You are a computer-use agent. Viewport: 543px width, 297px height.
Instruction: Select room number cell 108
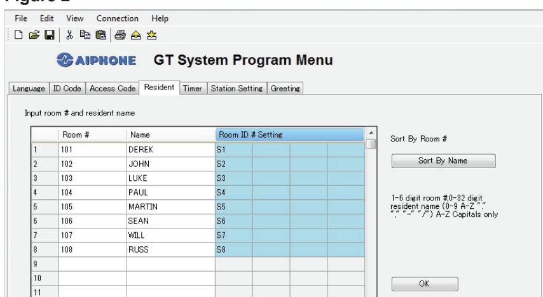pos(93,249)
